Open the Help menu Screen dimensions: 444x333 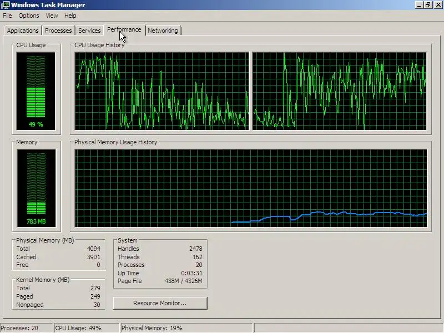[70, 16]
